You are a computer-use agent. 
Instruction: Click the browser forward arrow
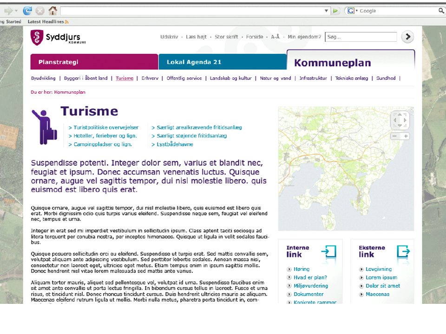8,11
